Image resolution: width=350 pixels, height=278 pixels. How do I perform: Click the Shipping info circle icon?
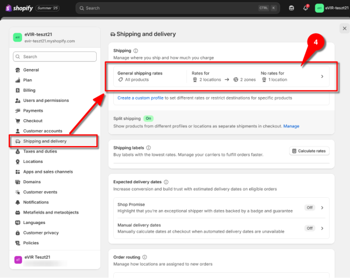(x=136, y=51)
